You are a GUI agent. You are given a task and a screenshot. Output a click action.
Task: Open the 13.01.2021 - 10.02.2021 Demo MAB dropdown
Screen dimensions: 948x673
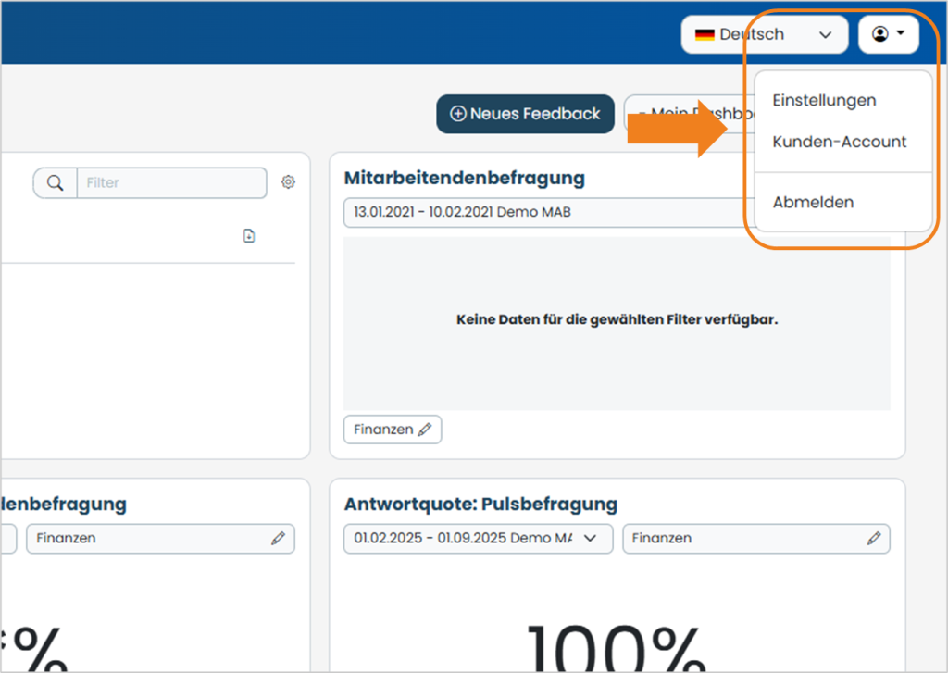coord(549,212)
